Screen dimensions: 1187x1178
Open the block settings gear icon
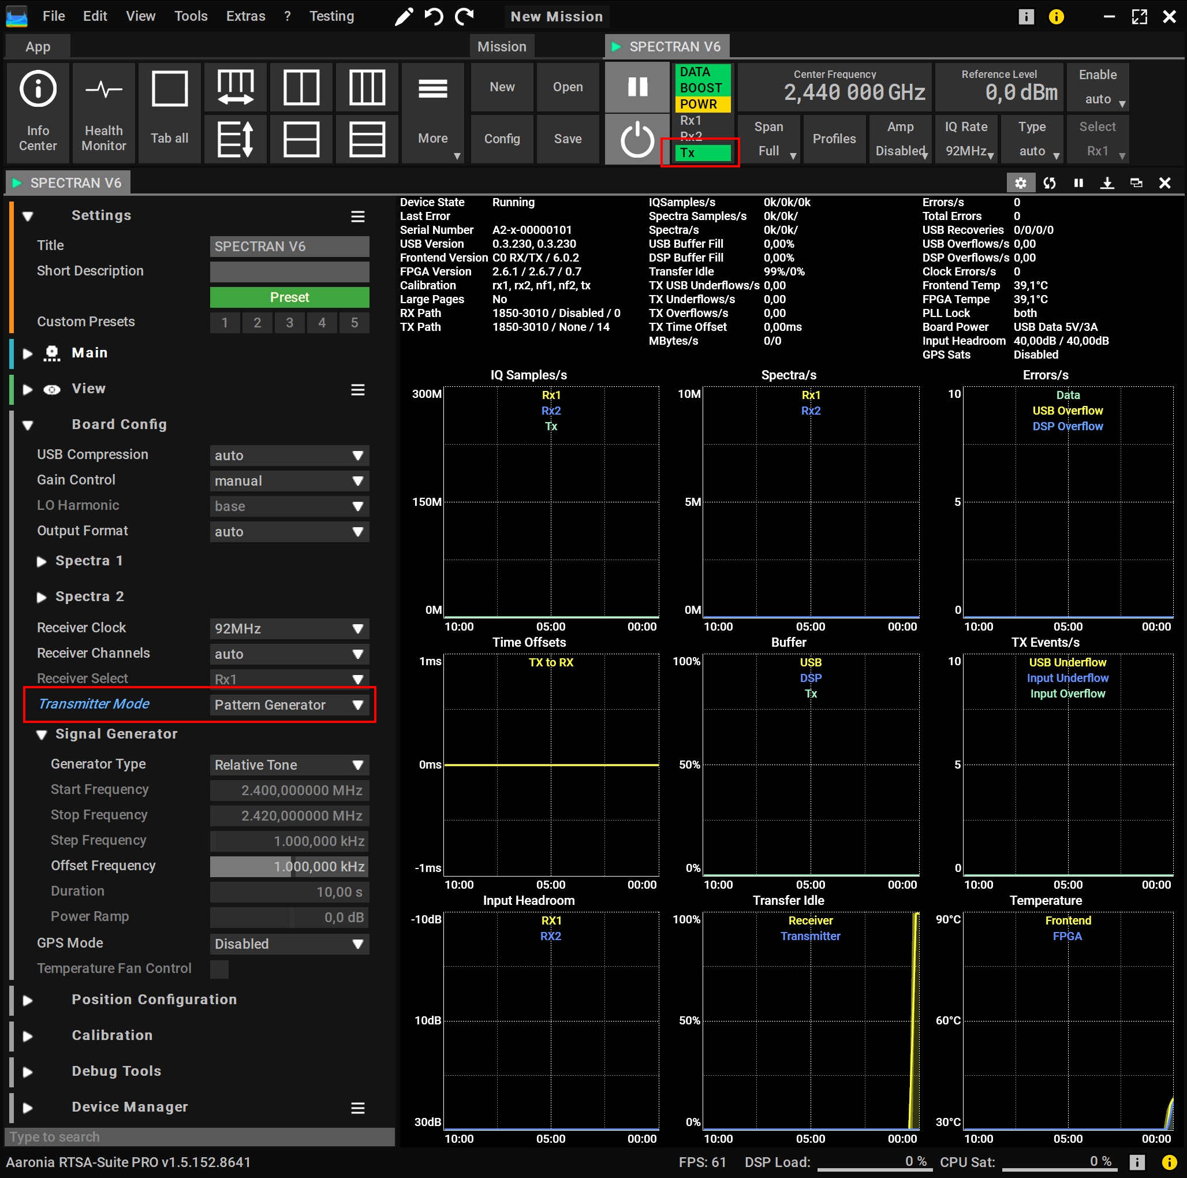point(1021,183)
